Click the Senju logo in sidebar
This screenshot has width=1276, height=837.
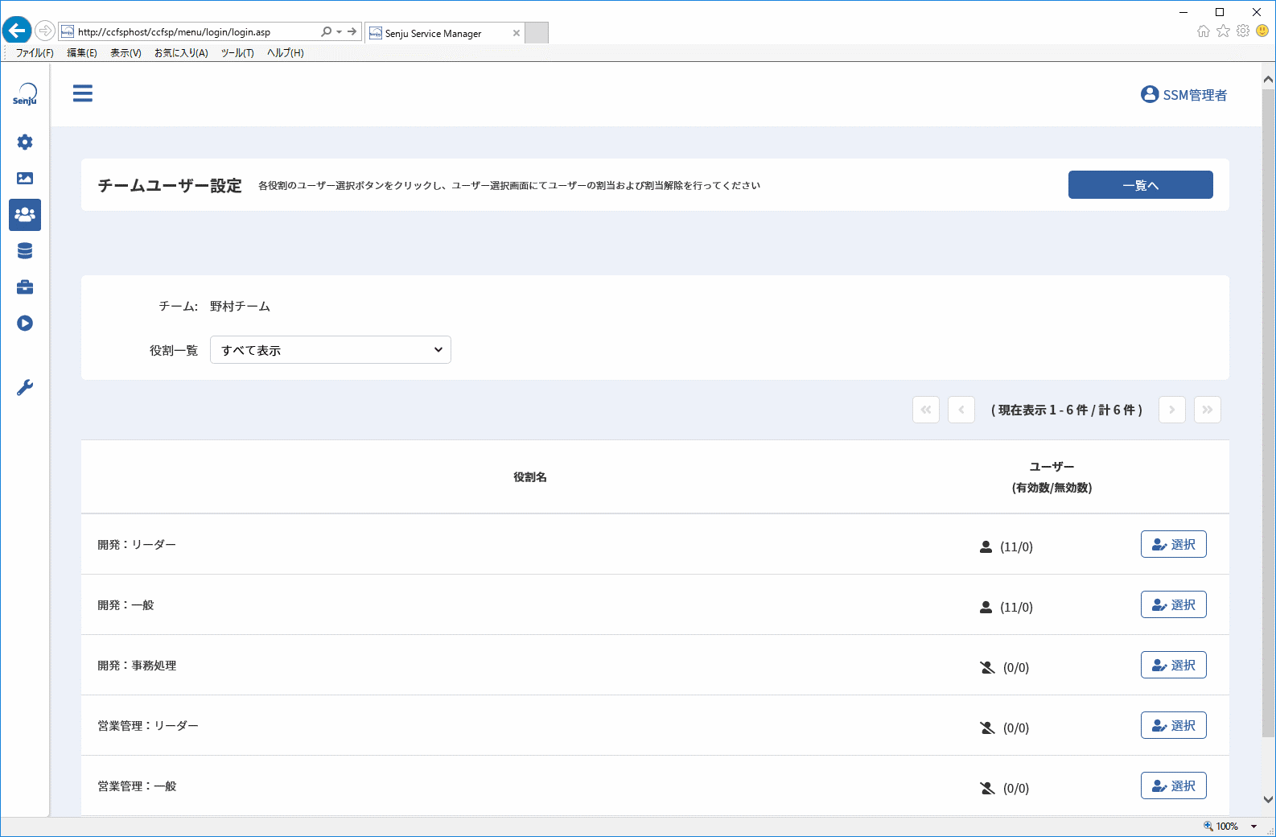25,94
